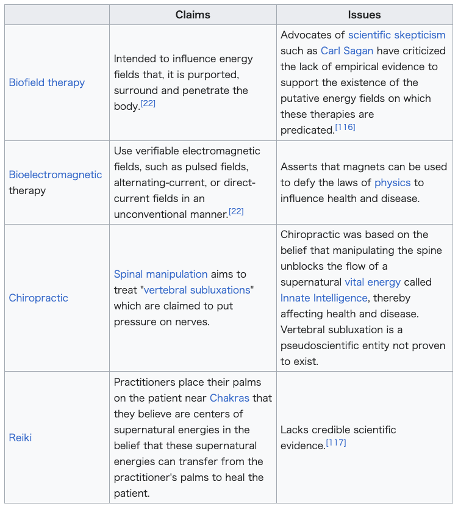Click citation [116] after predicated
Screen dimensions: 458x509
tap(345, 127)
